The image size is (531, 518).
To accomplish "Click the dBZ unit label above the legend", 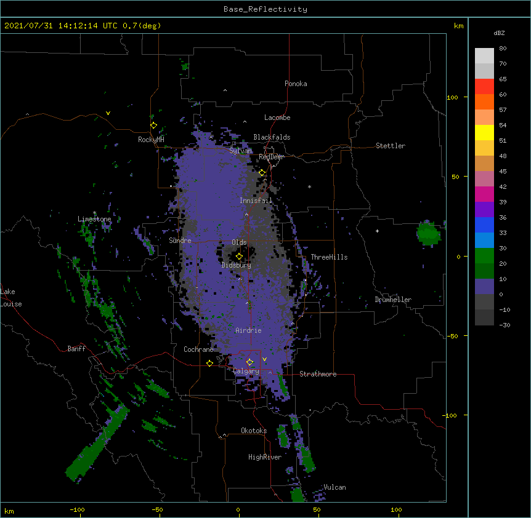I will [499, 33].
